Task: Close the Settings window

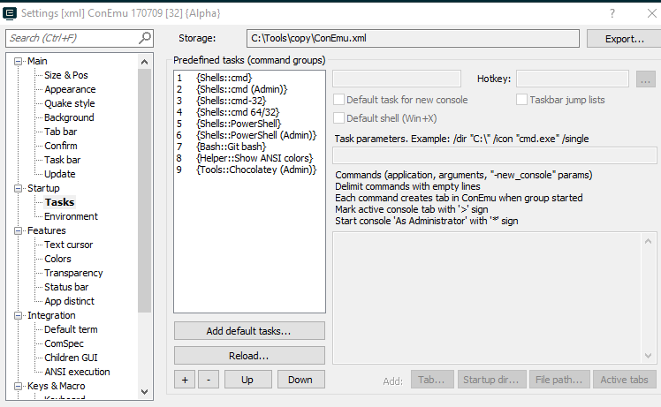Action: [652, 13]
